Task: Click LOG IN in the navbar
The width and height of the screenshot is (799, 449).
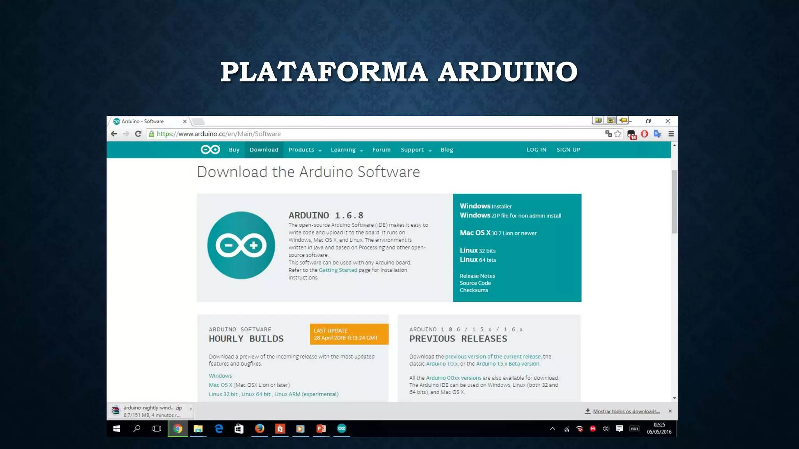Action: coord(536,150)
